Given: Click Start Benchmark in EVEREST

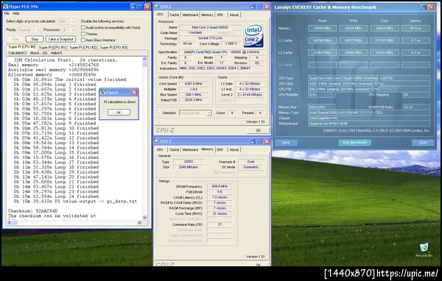Looking at the screenshot, I should click(x=354, y=143).
